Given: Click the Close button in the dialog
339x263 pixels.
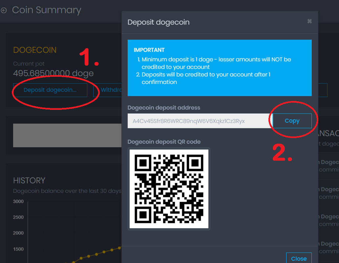Looking at the screenshot, I should [x=299, y=258].
